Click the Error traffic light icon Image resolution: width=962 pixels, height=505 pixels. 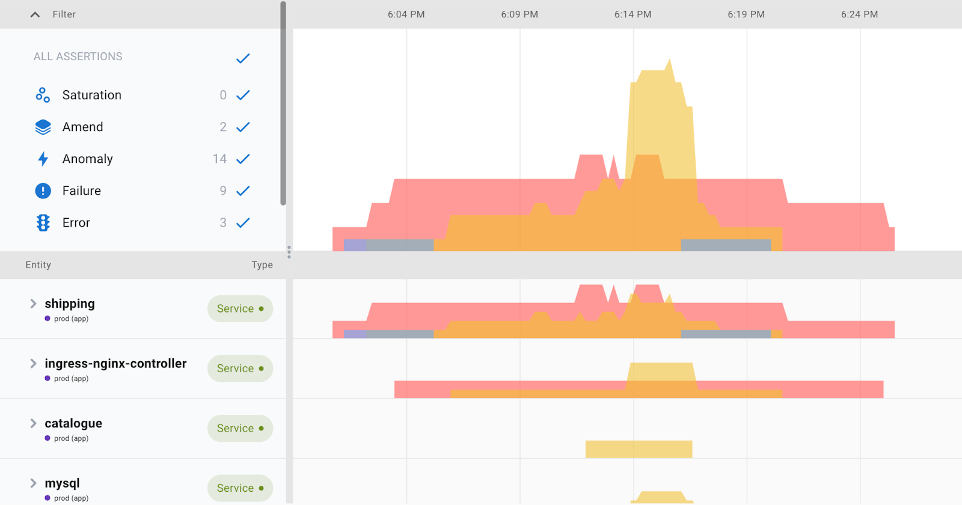tap(43, 222)
